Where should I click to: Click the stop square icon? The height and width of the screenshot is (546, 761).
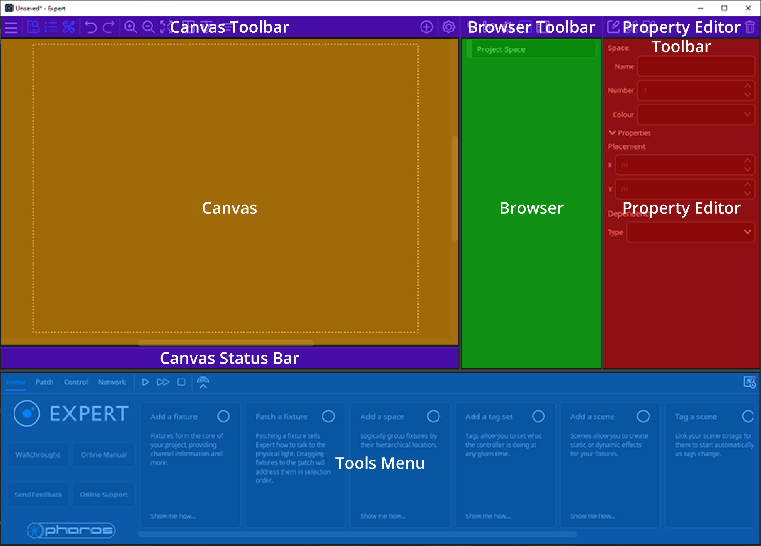(x=181, y=382)
